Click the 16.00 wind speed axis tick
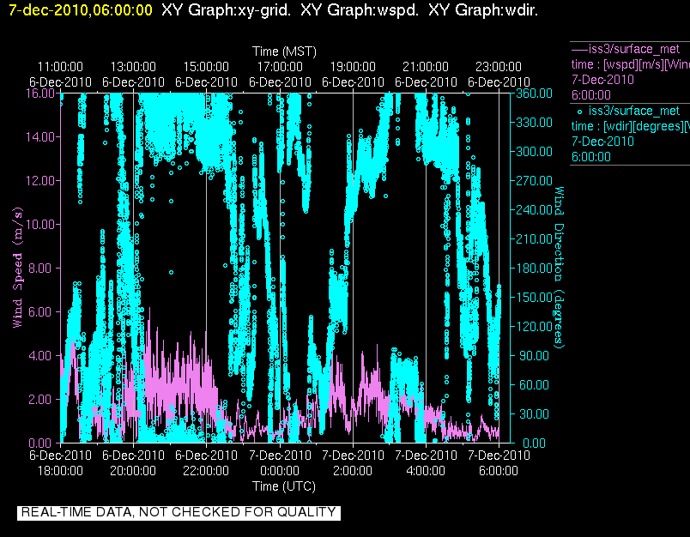The width and height of the screenshot is (690, 537). point(40,94)
